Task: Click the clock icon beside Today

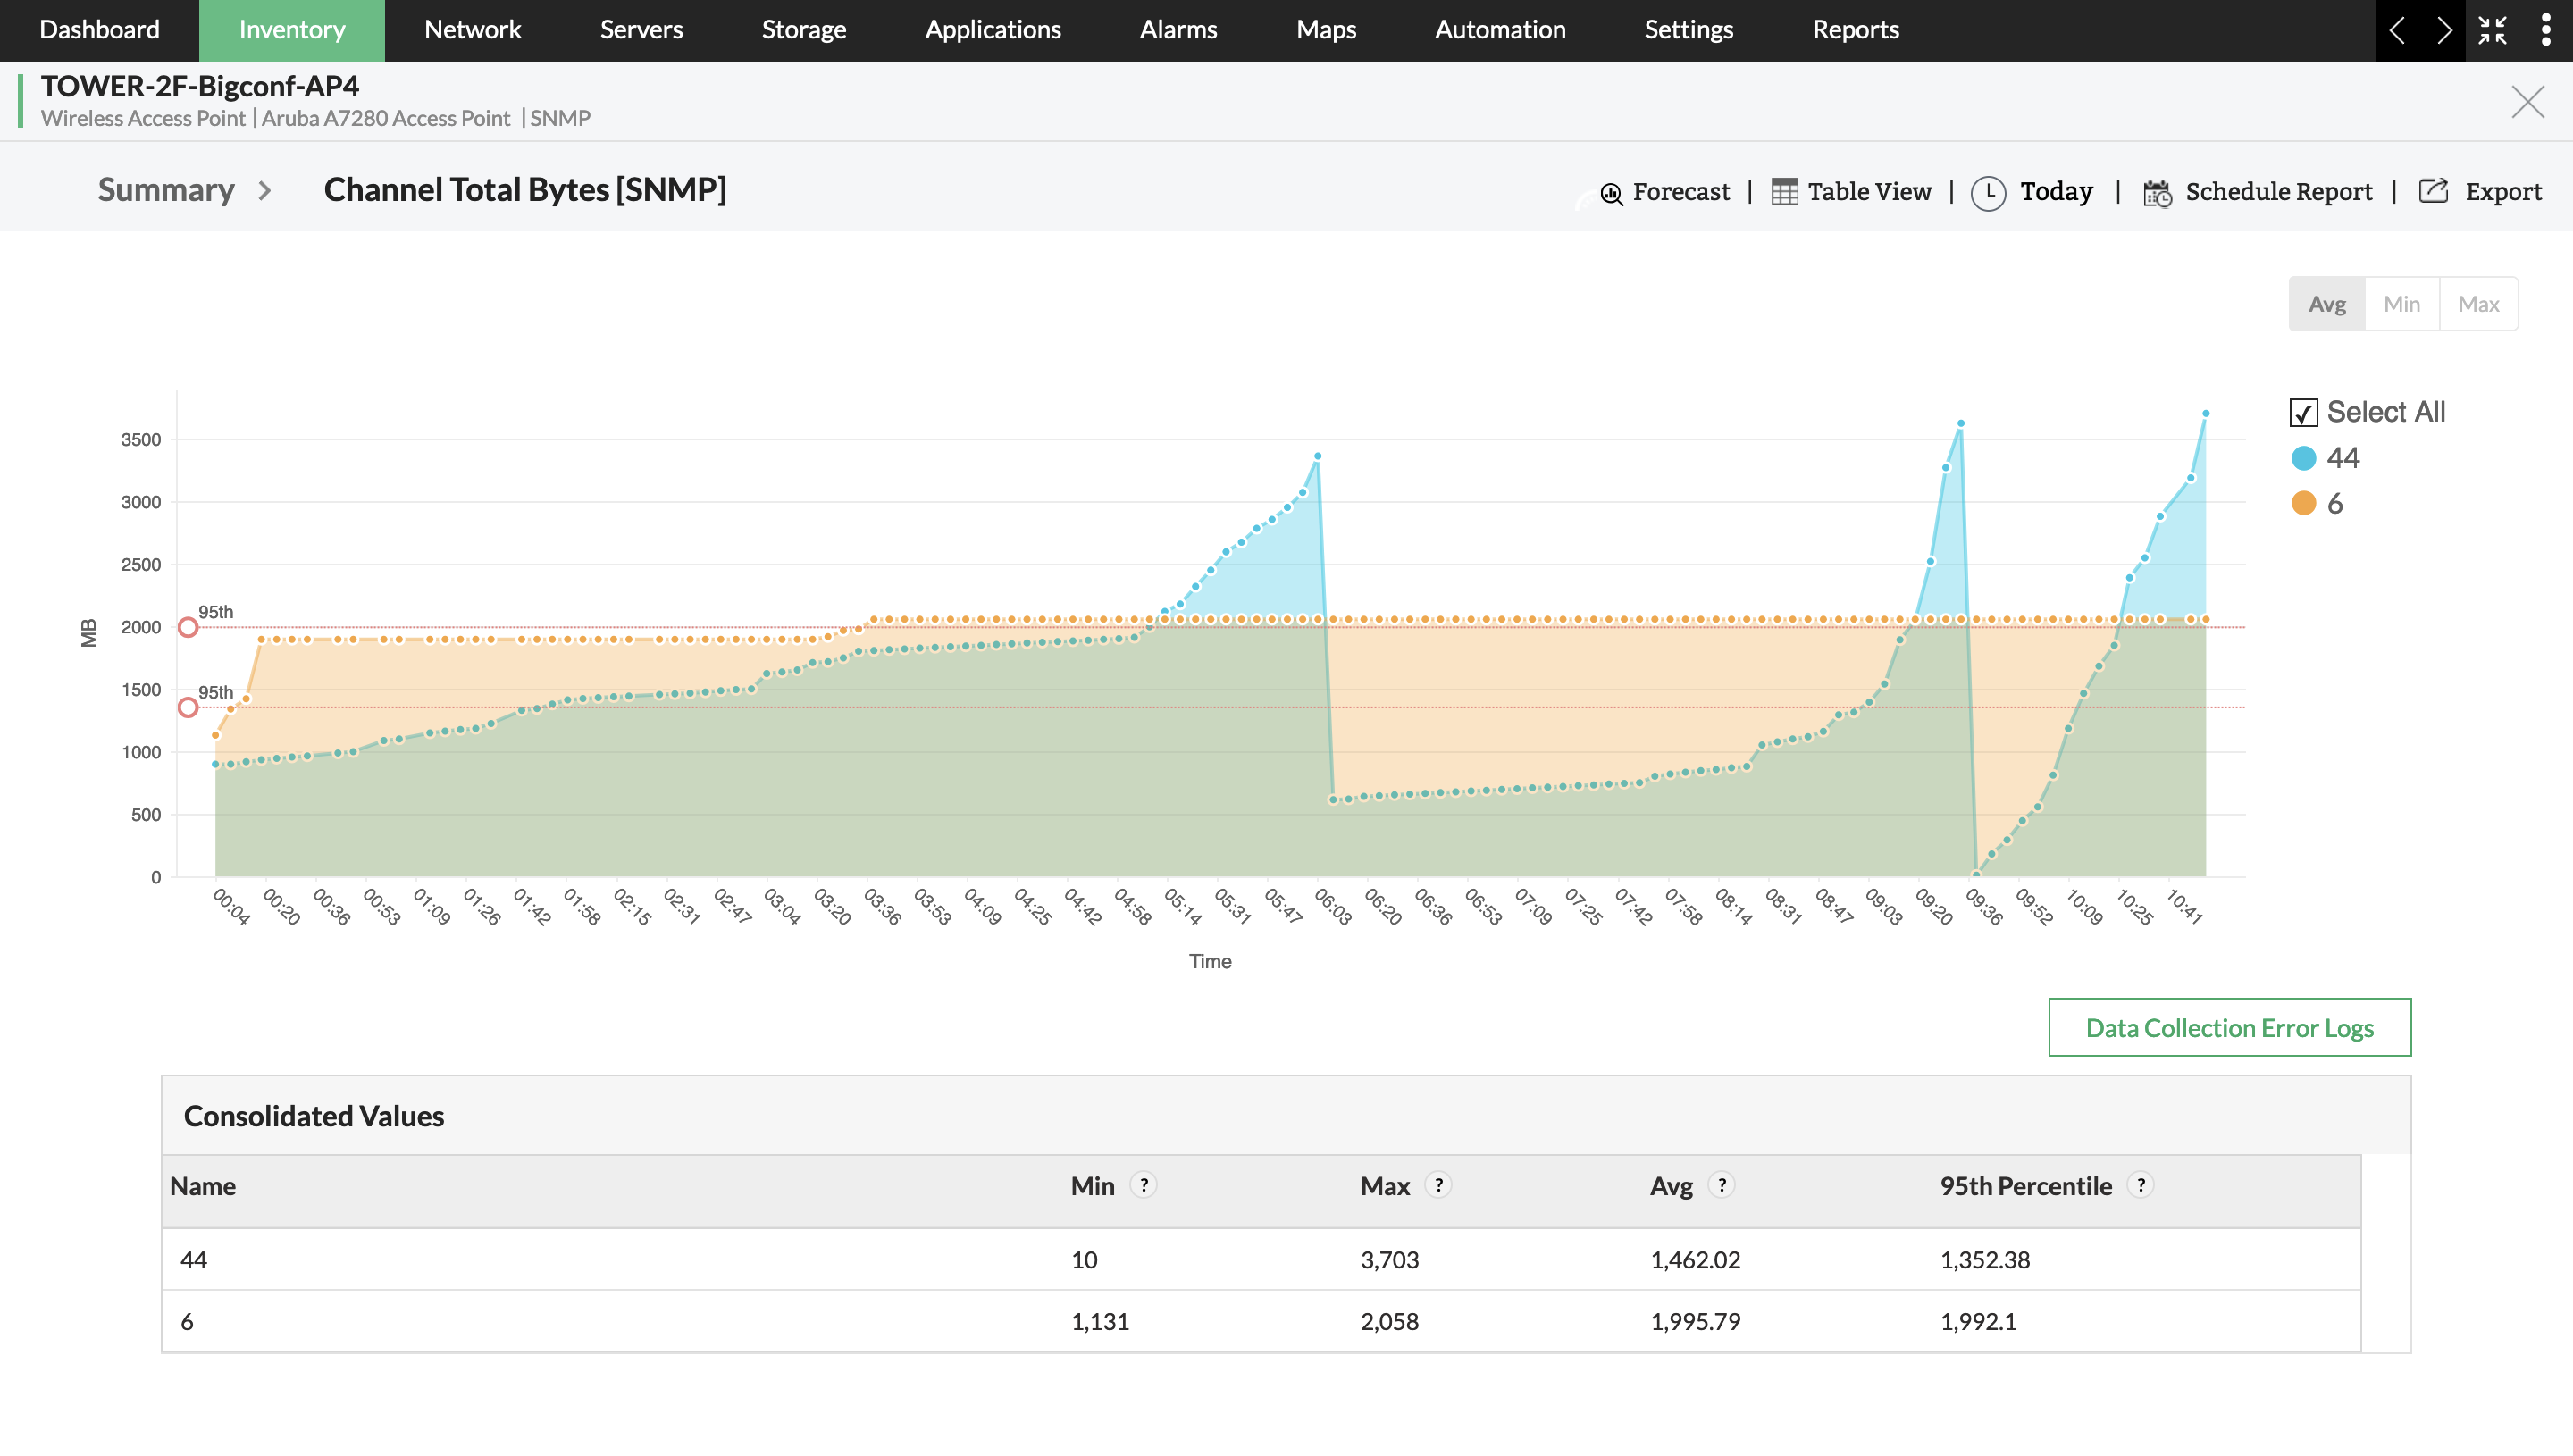Action: [1988, 192]
